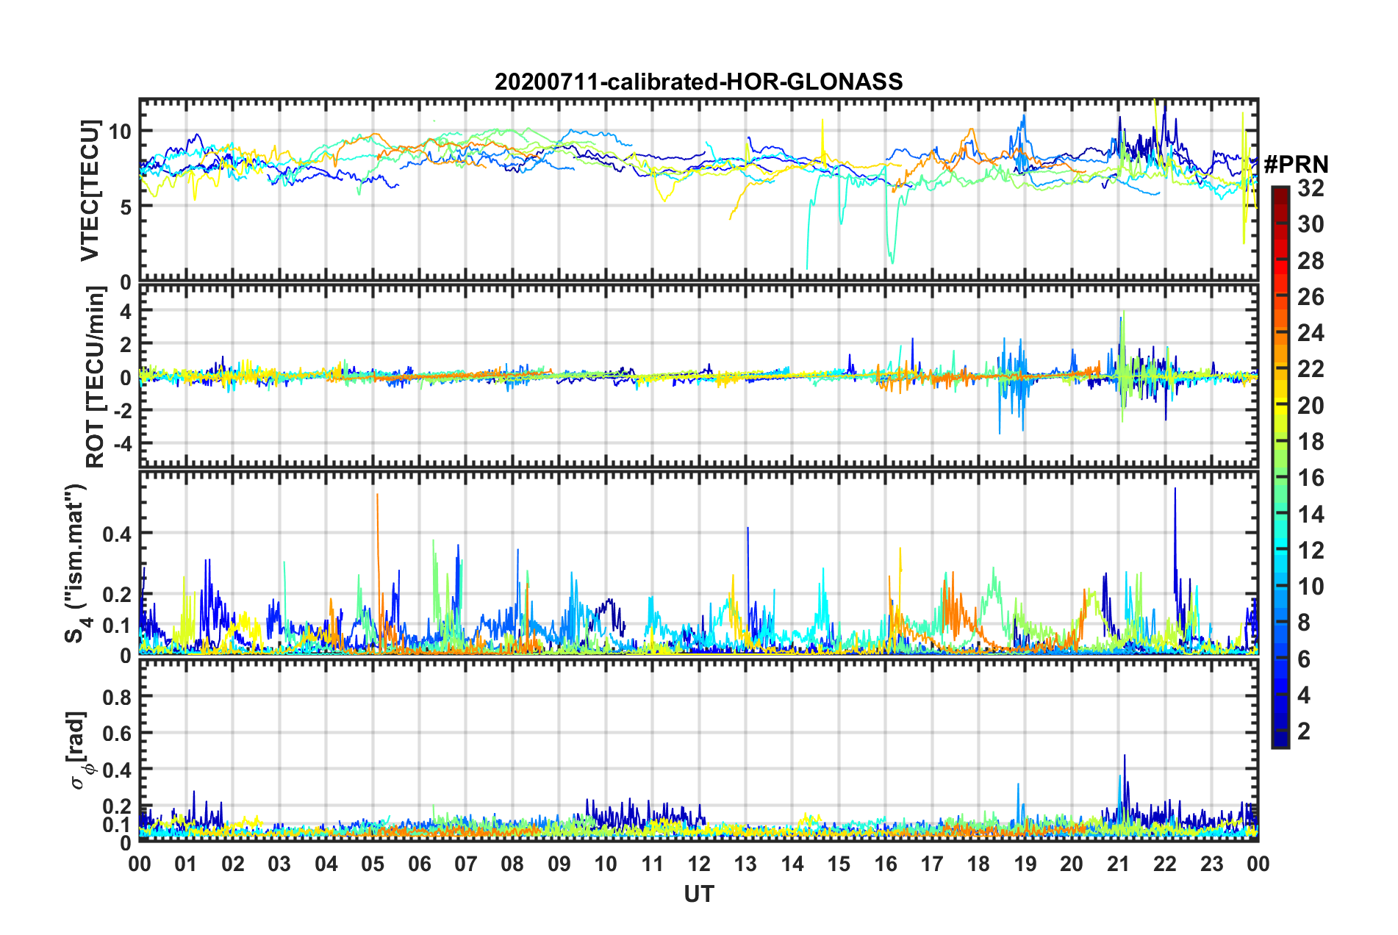Image resolution: width=1398 pixels, height=935 pixels.
Task: Click colorbar tick label 24
Action: click(x=1311, y=333)
